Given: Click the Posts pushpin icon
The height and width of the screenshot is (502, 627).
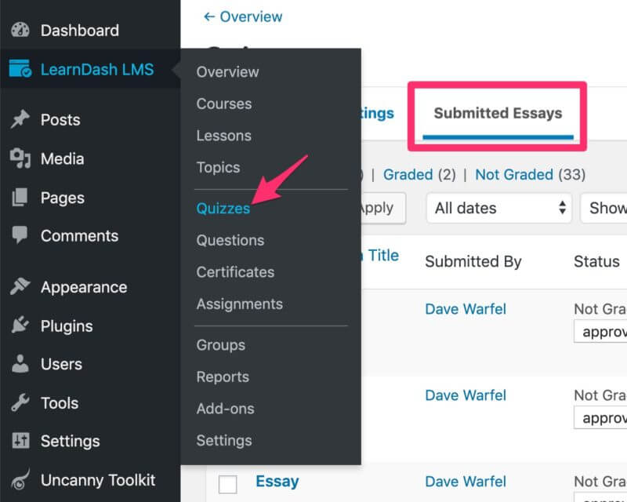Looking at the screenshot, I should (x=20, y=119).
